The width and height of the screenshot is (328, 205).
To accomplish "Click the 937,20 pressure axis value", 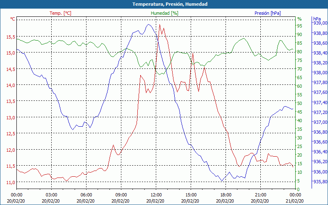I will 320,112.
